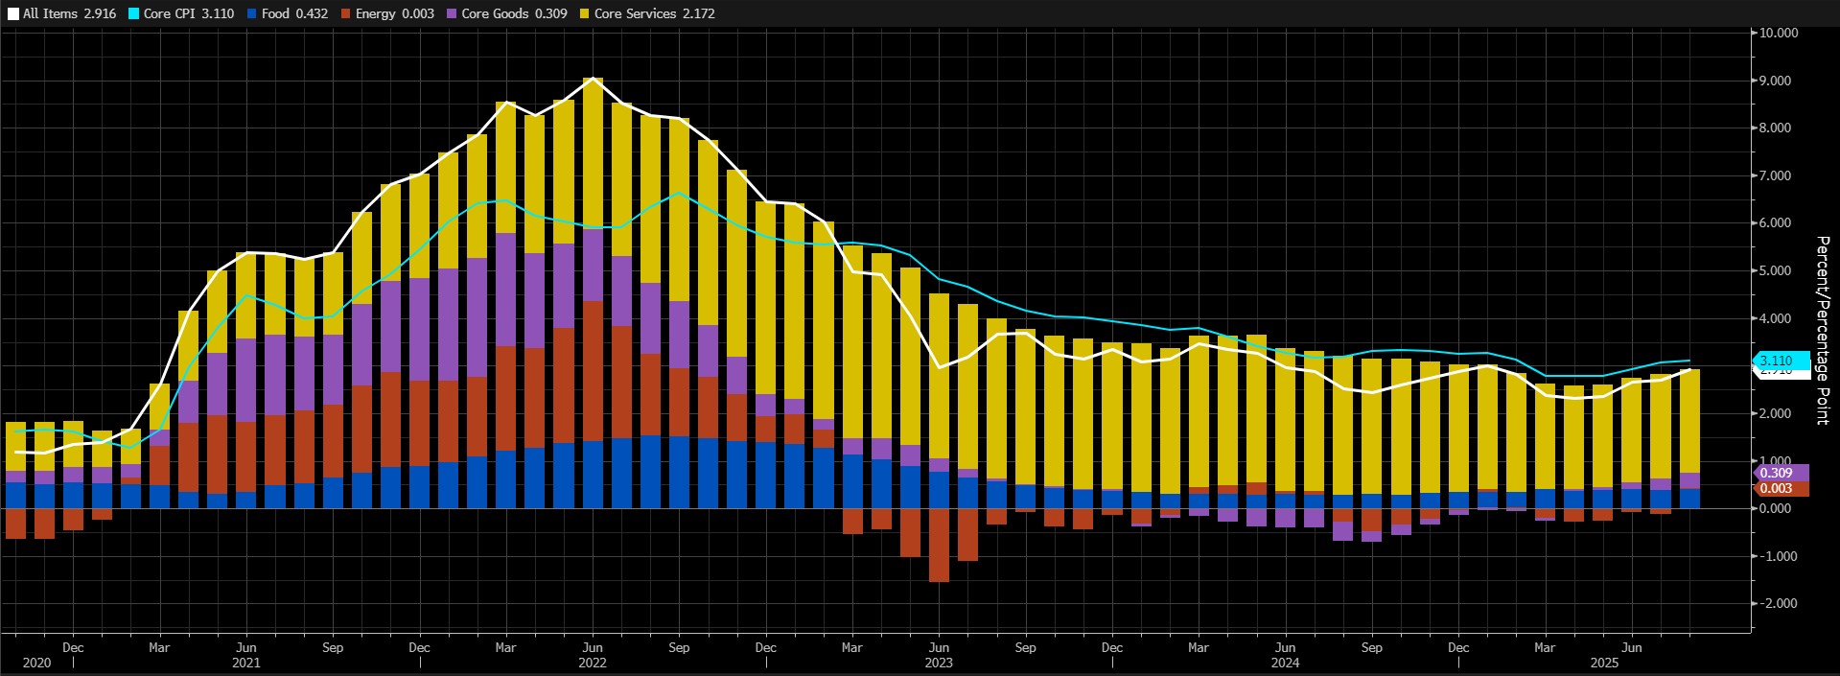This screenshot has width=1840, height=676.
Task: Click the -2.000 tick on the vertical axis
Action: [1779, 603]
